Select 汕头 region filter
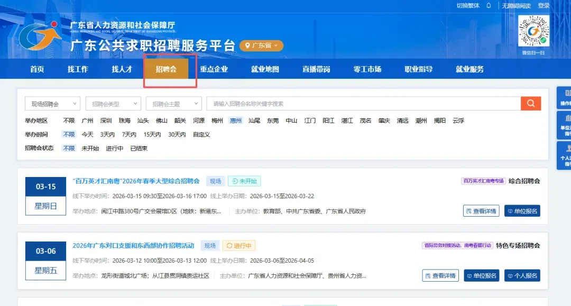This screenshot has width=571, height=306. tap(143, 120)
